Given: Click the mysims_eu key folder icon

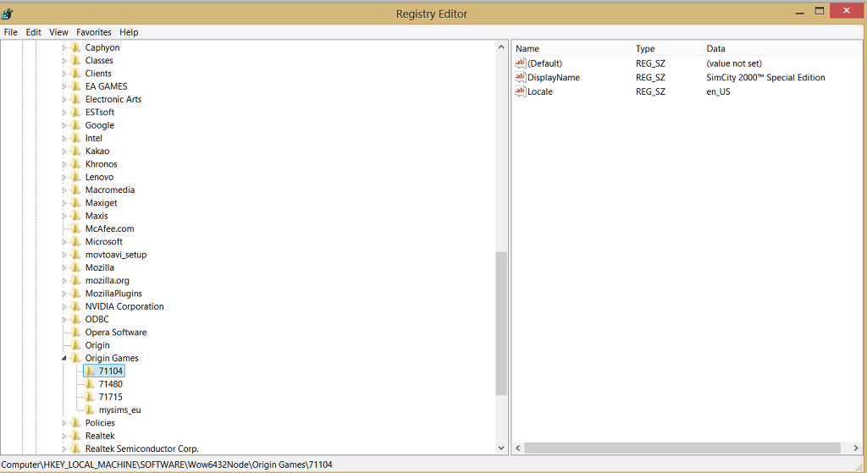Looking at the screenshot, I should (90, 410).
